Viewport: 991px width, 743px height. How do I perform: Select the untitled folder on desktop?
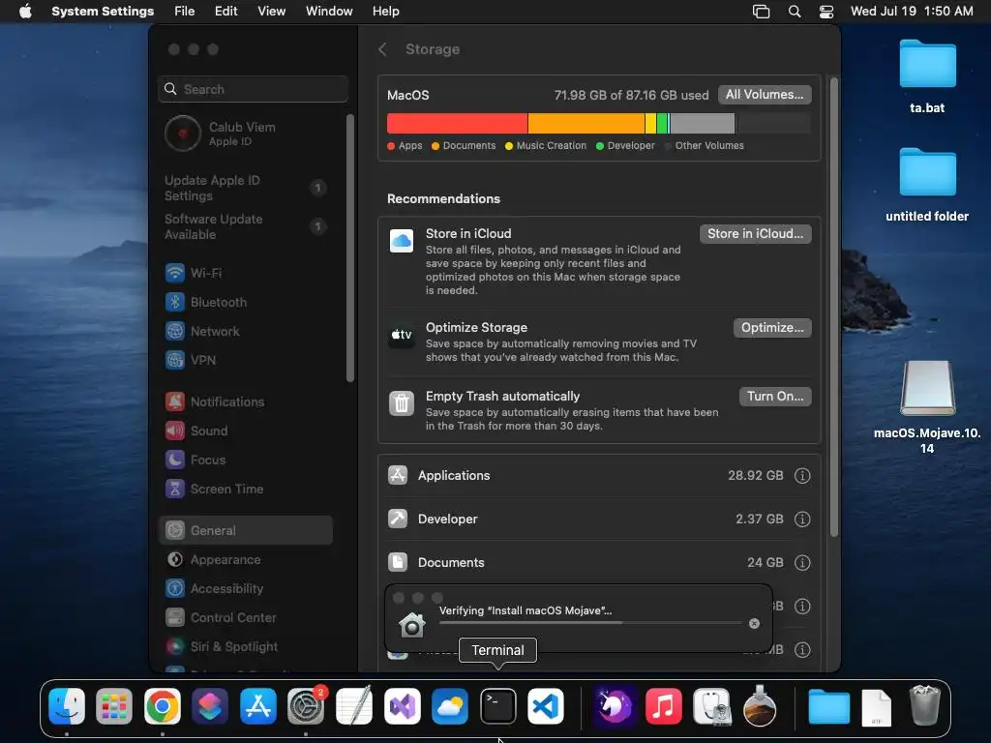pyautogui.click(x=927, y=185)
